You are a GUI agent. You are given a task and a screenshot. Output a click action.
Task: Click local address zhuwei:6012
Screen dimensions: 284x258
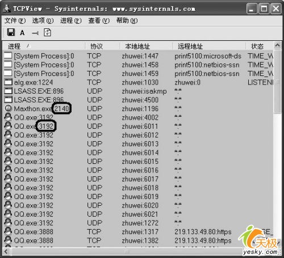click(140, 135)
